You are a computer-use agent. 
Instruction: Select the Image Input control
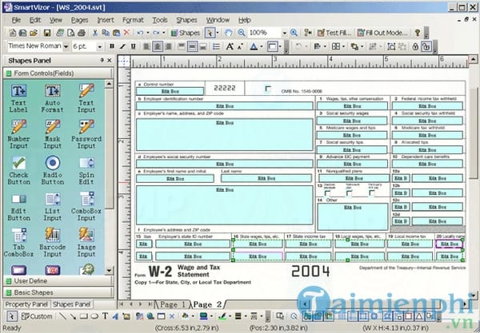(x=86, y=243)
